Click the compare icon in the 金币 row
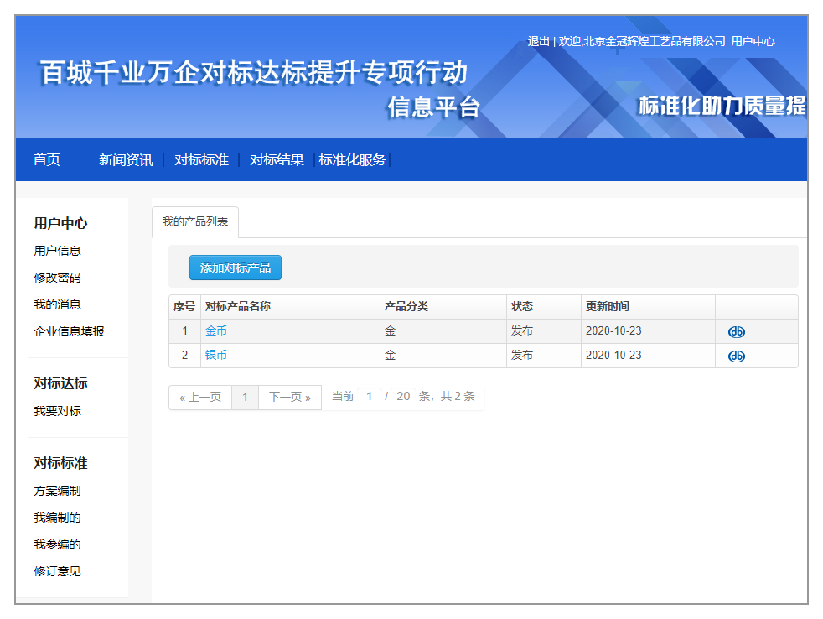This screenshot has height=619, width=823. [x=736, y=331]
